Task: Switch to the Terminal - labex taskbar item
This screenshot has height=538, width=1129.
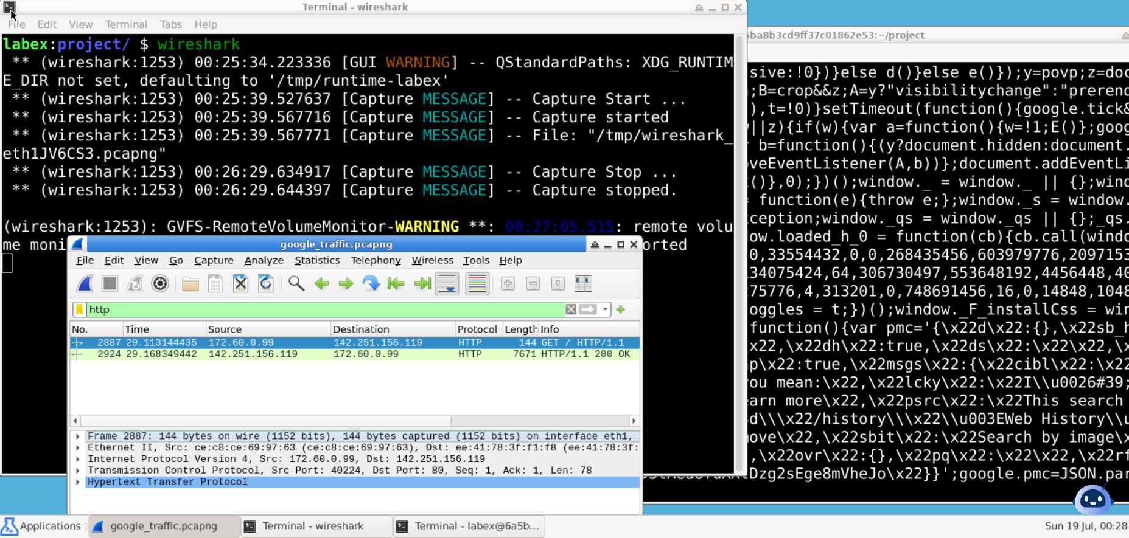Action: [469, 526]
